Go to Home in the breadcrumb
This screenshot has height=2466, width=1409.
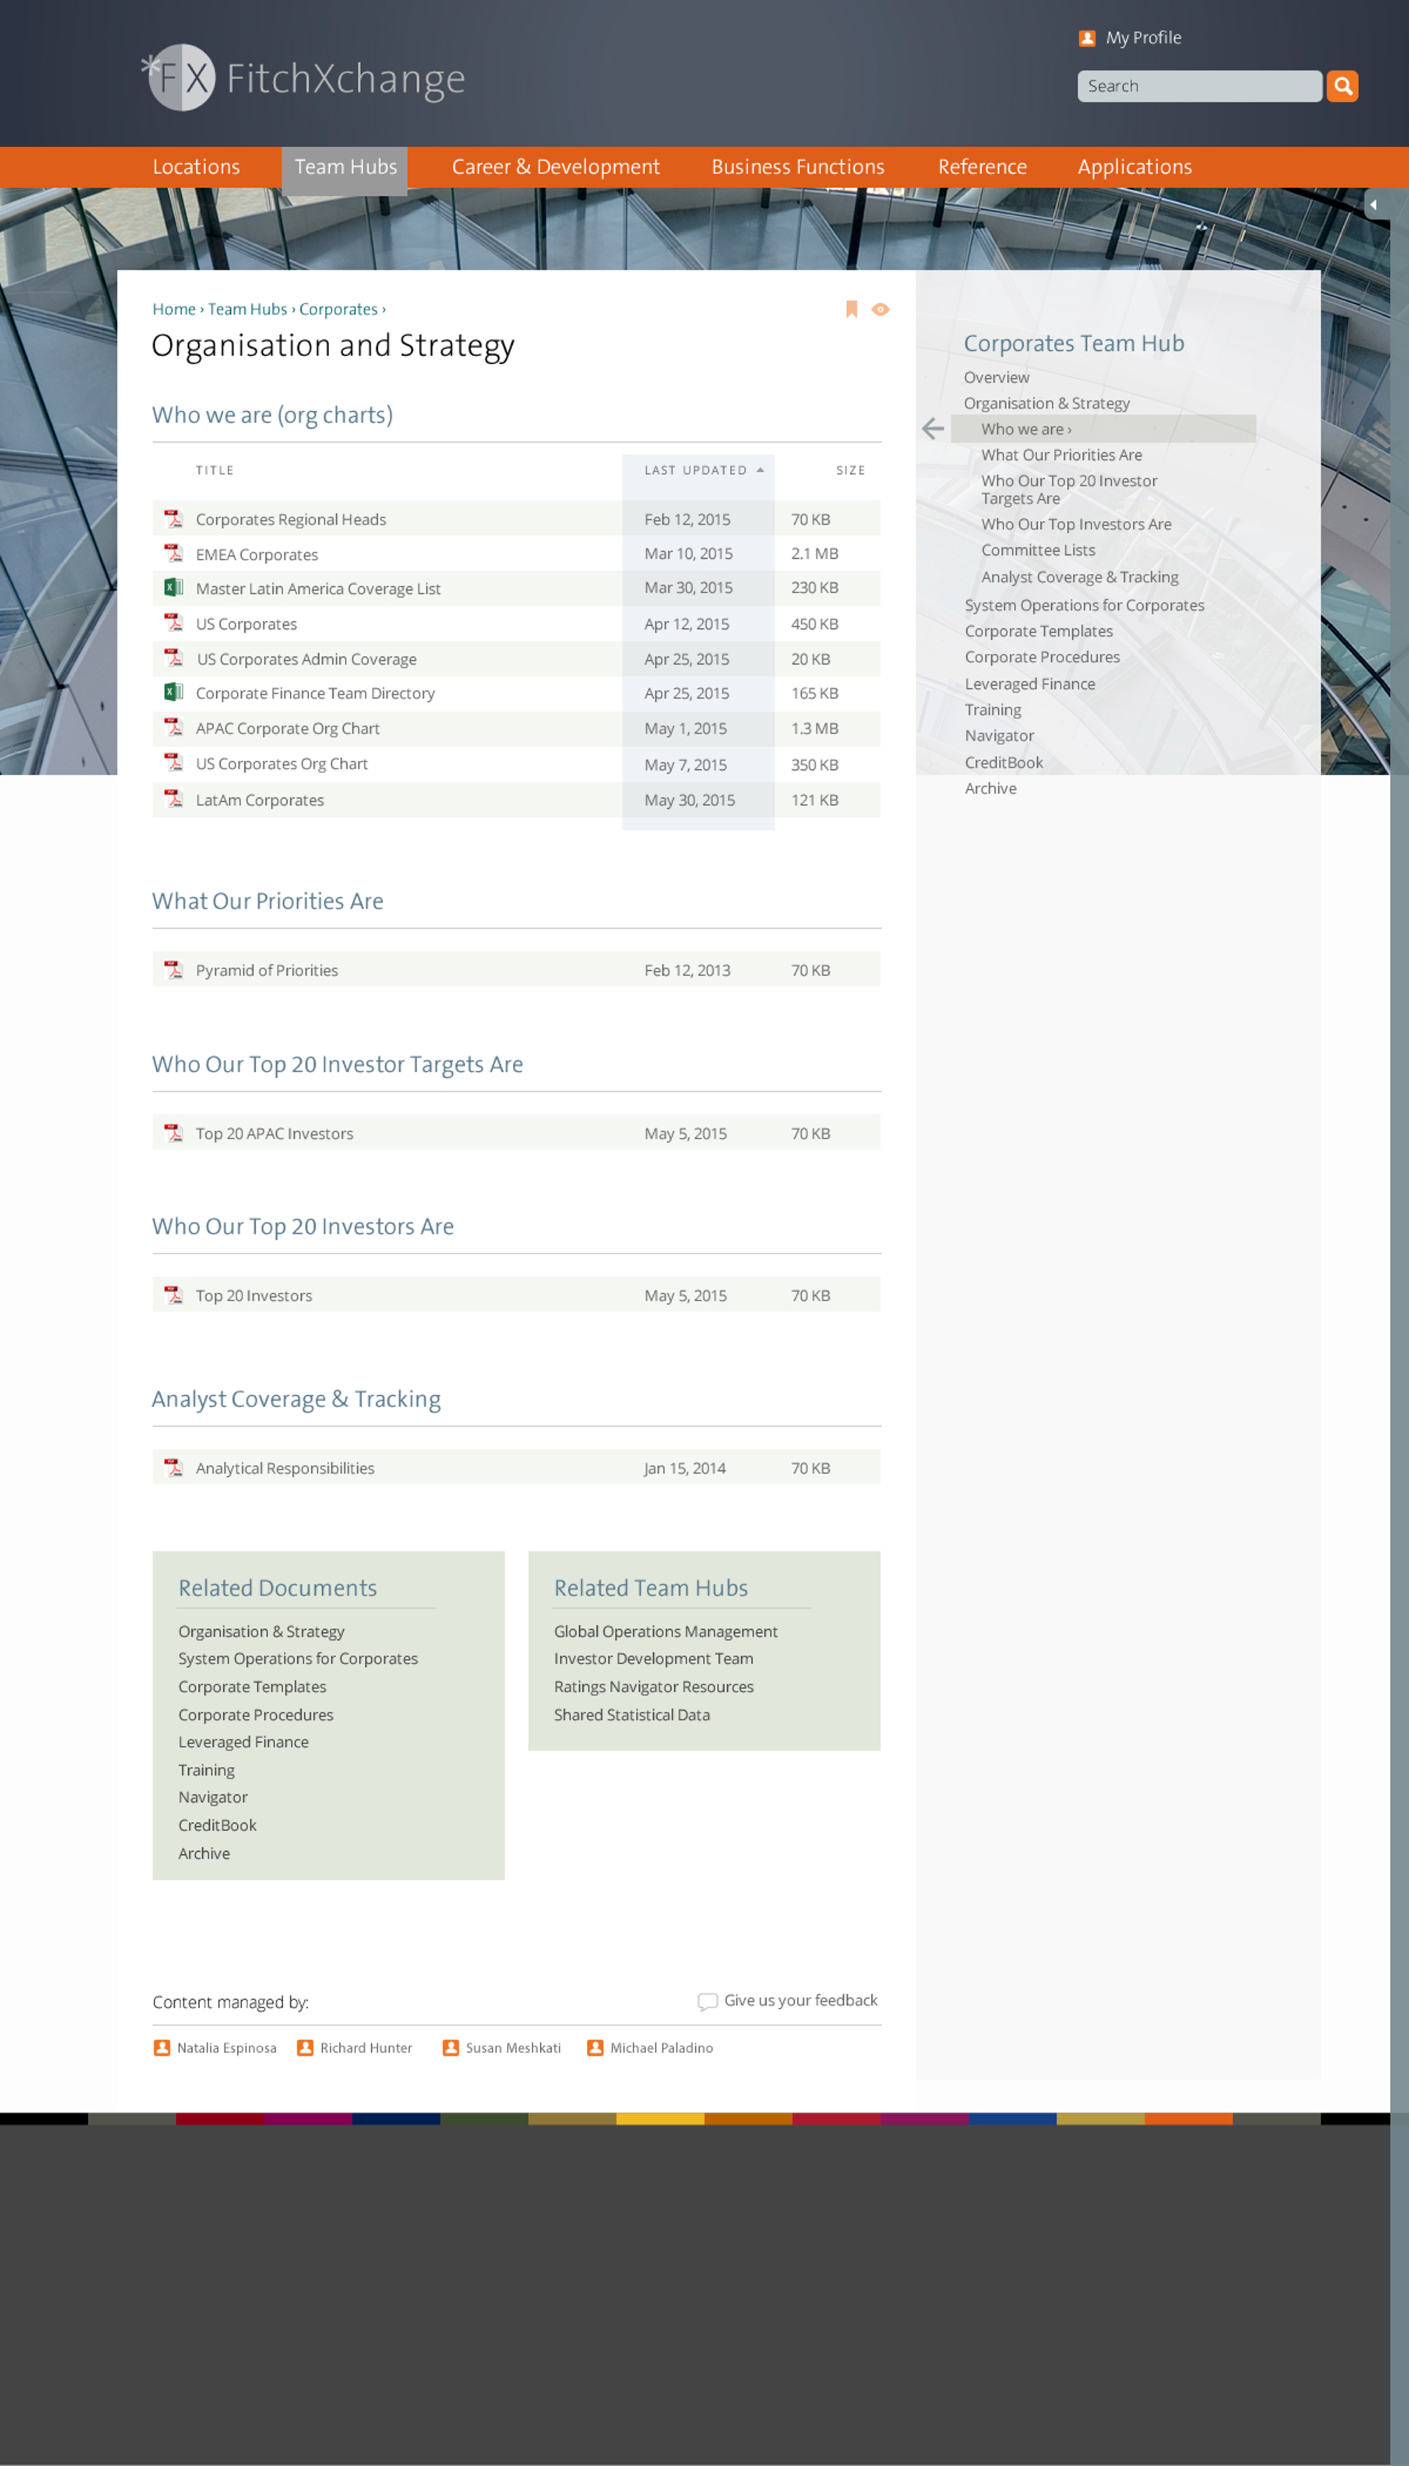[174, 309]
